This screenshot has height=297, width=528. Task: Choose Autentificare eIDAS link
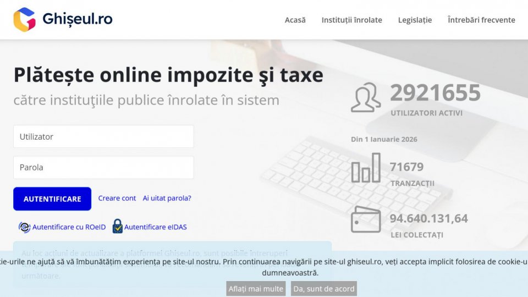[x=155, y=227]
